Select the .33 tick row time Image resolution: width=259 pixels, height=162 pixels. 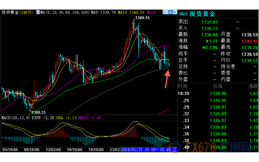pos(186,121)
